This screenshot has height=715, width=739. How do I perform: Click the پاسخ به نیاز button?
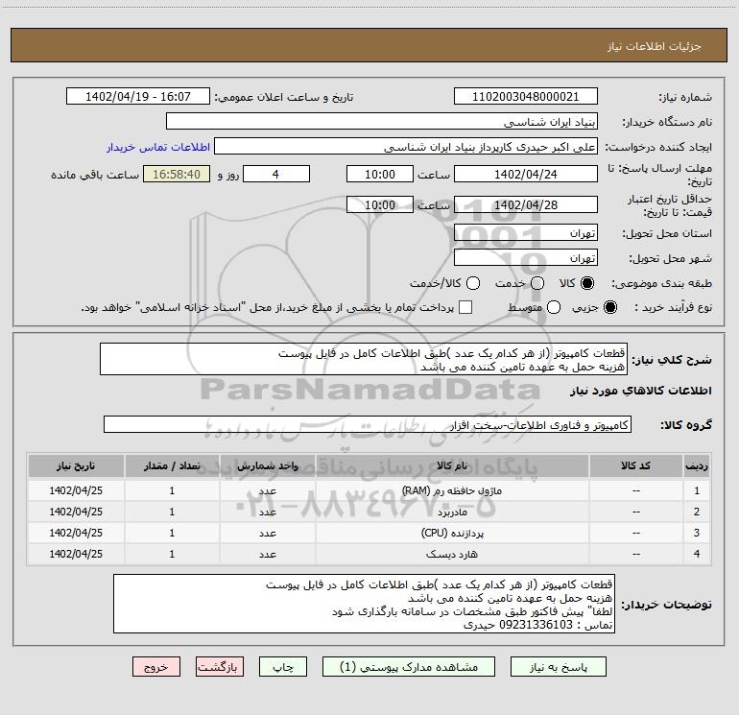(x=558, y=667)
